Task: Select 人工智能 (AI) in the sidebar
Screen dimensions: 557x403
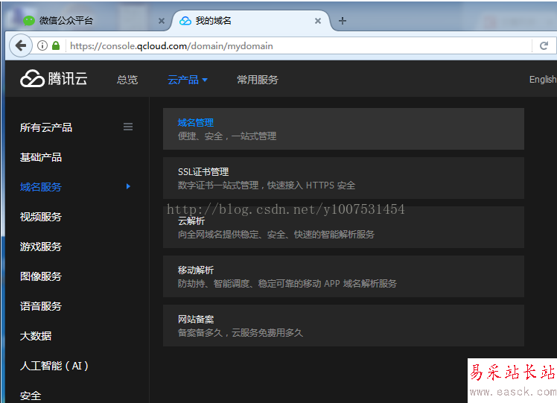Action: point(54,366)
